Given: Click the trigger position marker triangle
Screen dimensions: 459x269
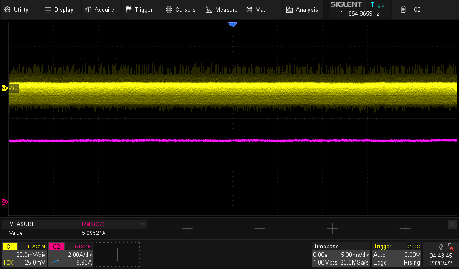Looking at the screenshot, I should (232, 25).
